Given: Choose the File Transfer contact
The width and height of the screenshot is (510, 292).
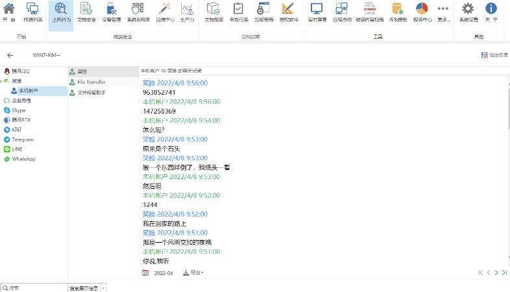Looking at the screenshot, I should tap(91, 82).
